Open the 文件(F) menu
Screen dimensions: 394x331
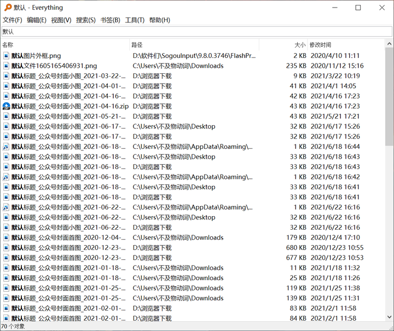pyautogui.click(x=12, y=20)
